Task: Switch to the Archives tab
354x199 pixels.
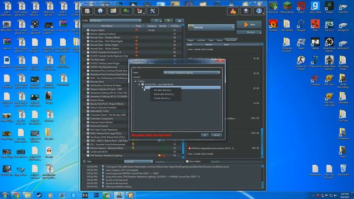Action: tap(201, 40)
